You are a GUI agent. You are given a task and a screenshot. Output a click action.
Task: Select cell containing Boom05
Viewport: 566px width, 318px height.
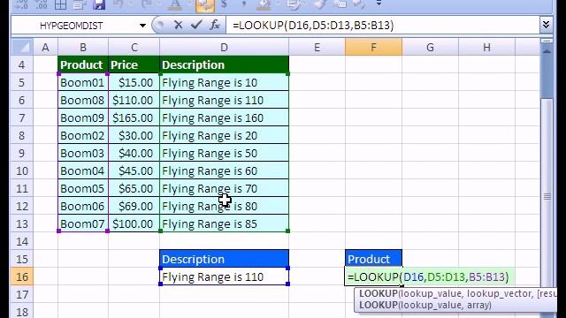pyautogui.click(x=83, y=188)
